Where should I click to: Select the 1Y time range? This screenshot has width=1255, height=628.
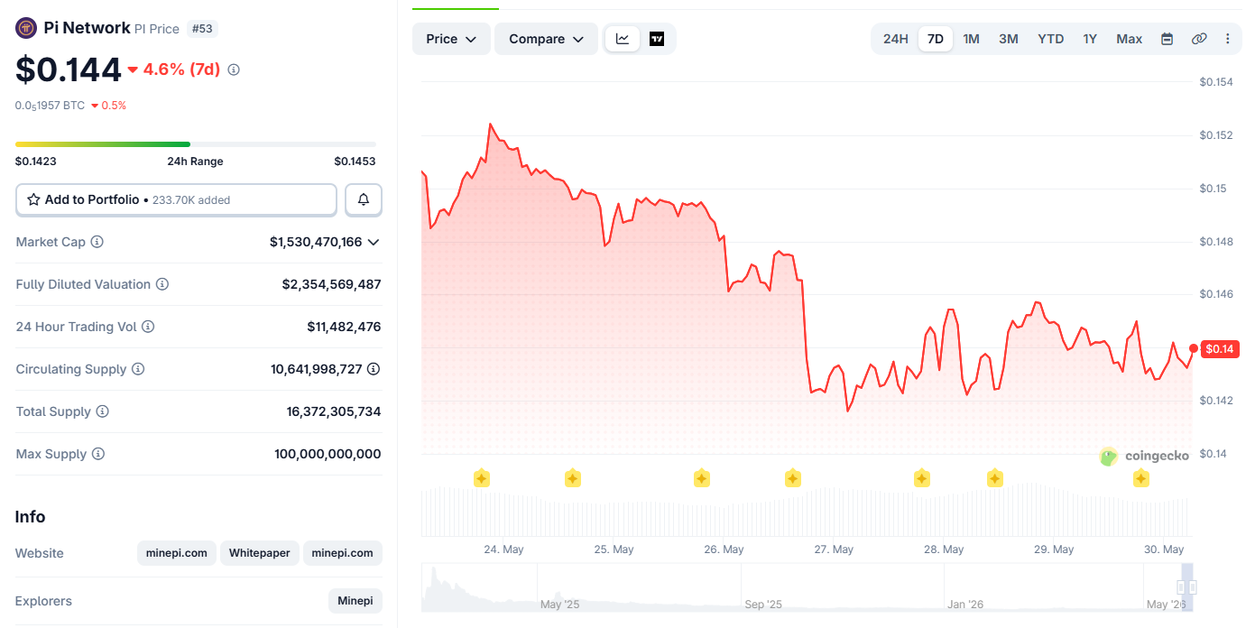1090,39
